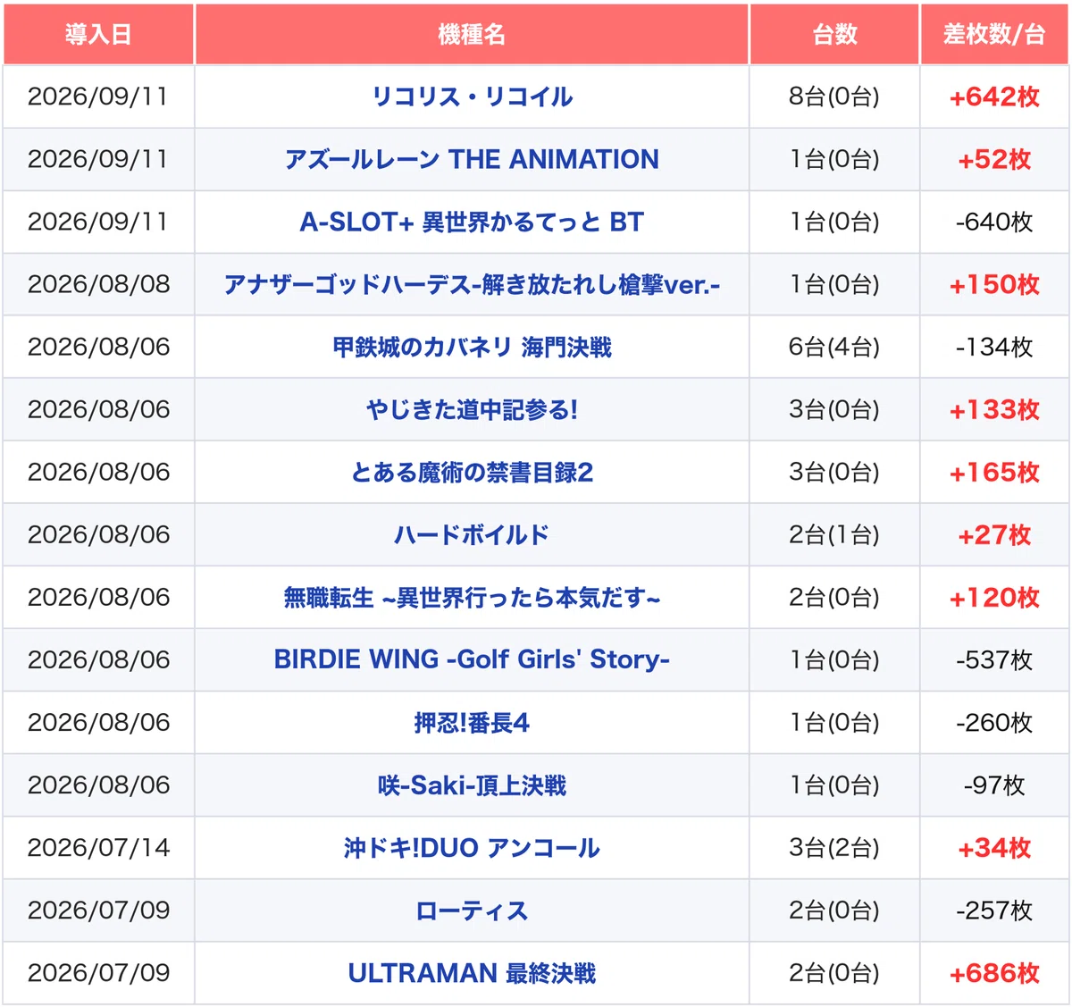Click the +133枚 value

click(x=994, y=409)
